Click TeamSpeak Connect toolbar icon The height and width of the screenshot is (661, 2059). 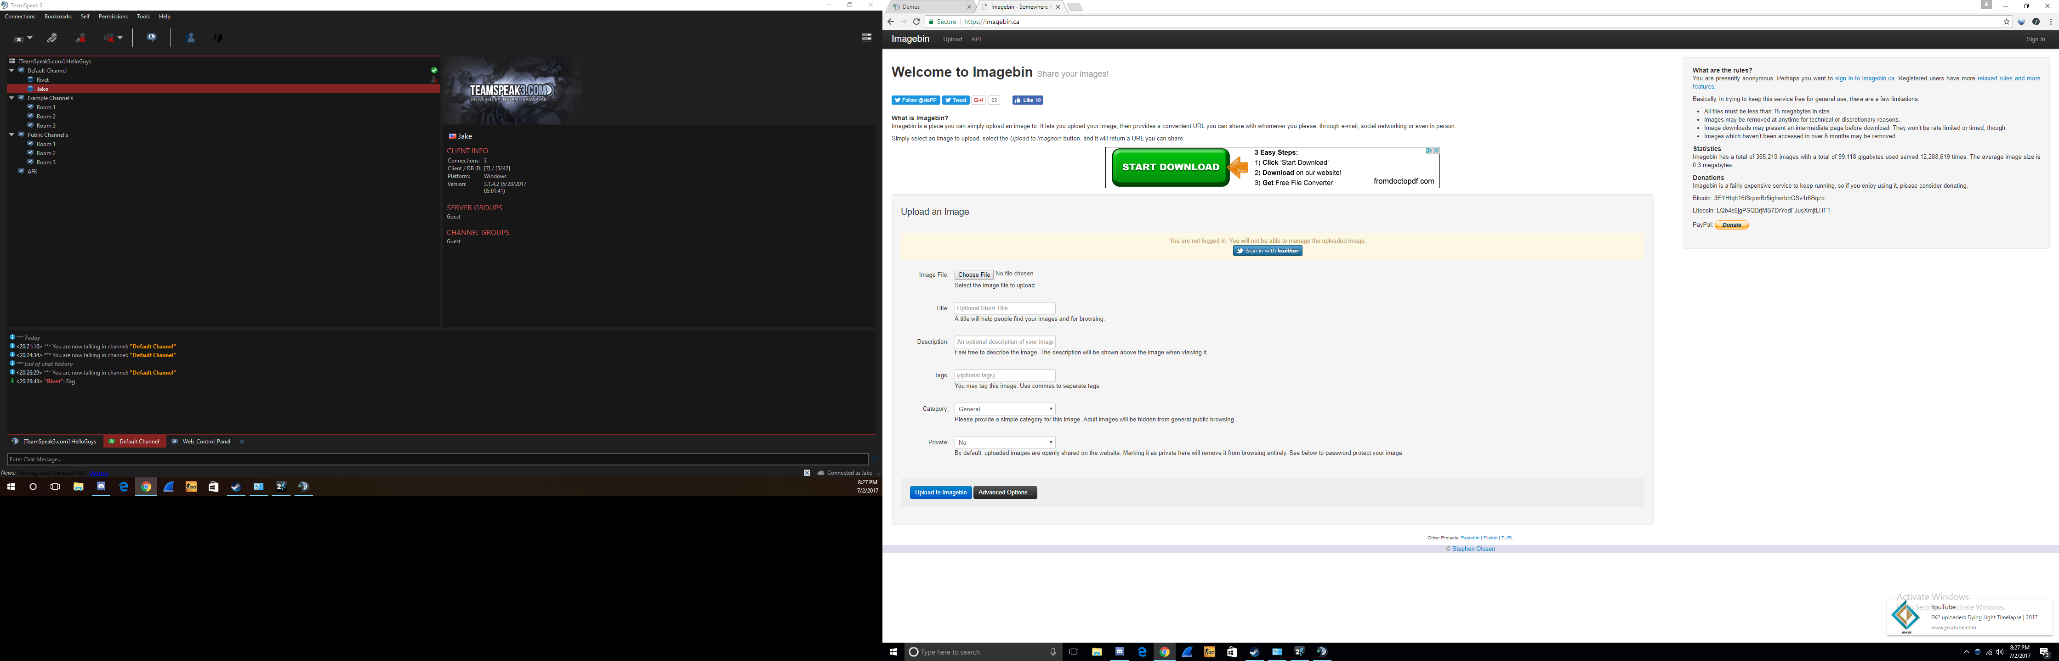point(52,38)
